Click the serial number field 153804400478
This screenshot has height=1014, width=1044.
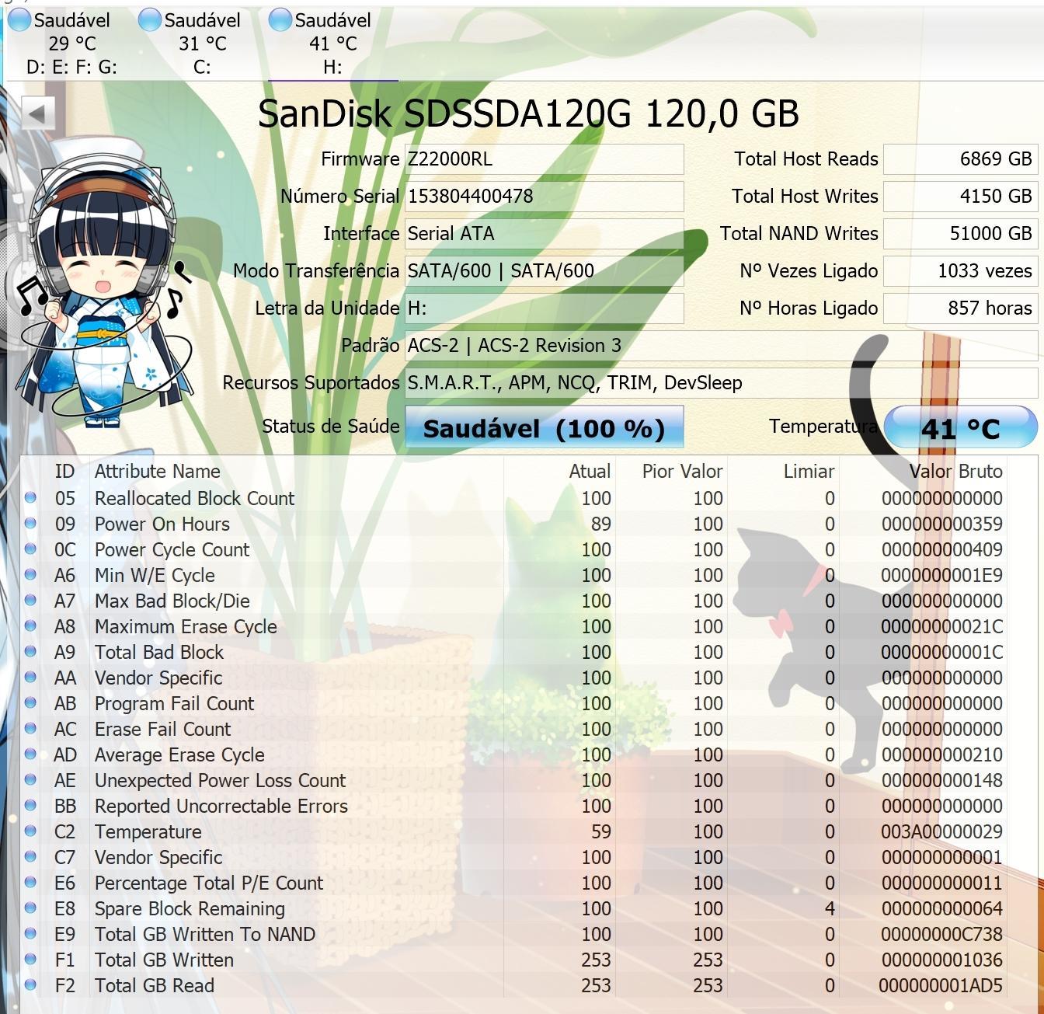(x=544, y=197)
